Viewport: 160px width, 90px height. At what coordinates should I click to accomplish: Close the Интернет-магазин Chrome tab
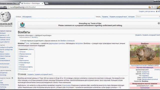coord(18,3)
